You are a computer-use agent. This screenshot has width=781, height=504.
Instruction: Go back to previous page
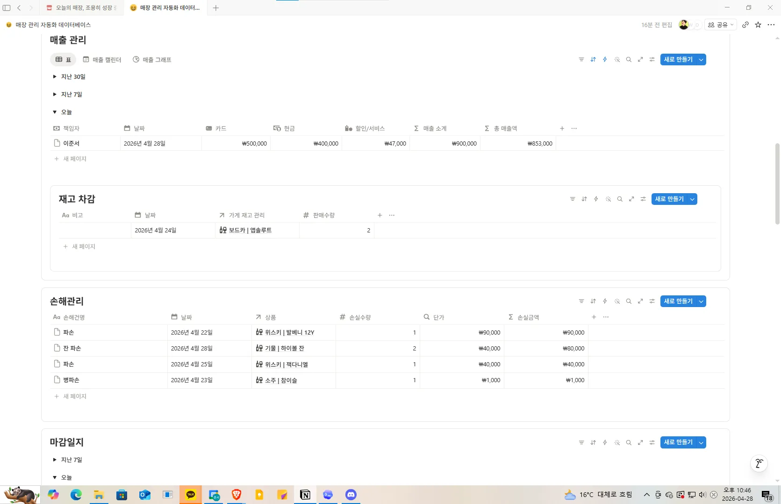19,8
